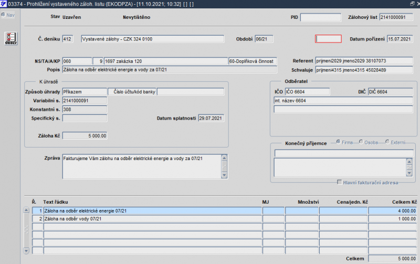Click the int. název 6604 field
Viewport: 420px width, 264px height.
343,101
